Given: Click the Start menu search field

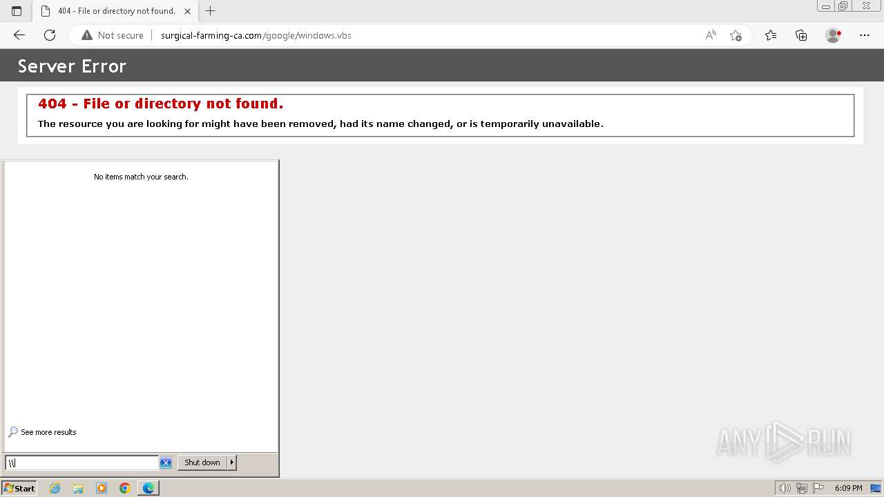Looking at the screenshot, I should pyautogui.click(x=82, y=462).
